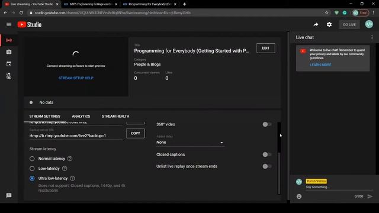This screenshot has height=213, width=379.
Task: Show help for Low-latency
Action: (x=65, y=169)
